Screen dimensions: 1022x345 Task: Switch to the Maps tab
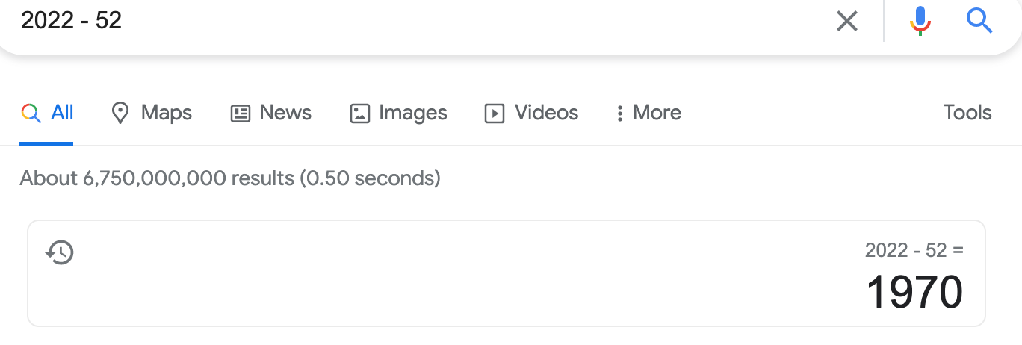[152, 114]
